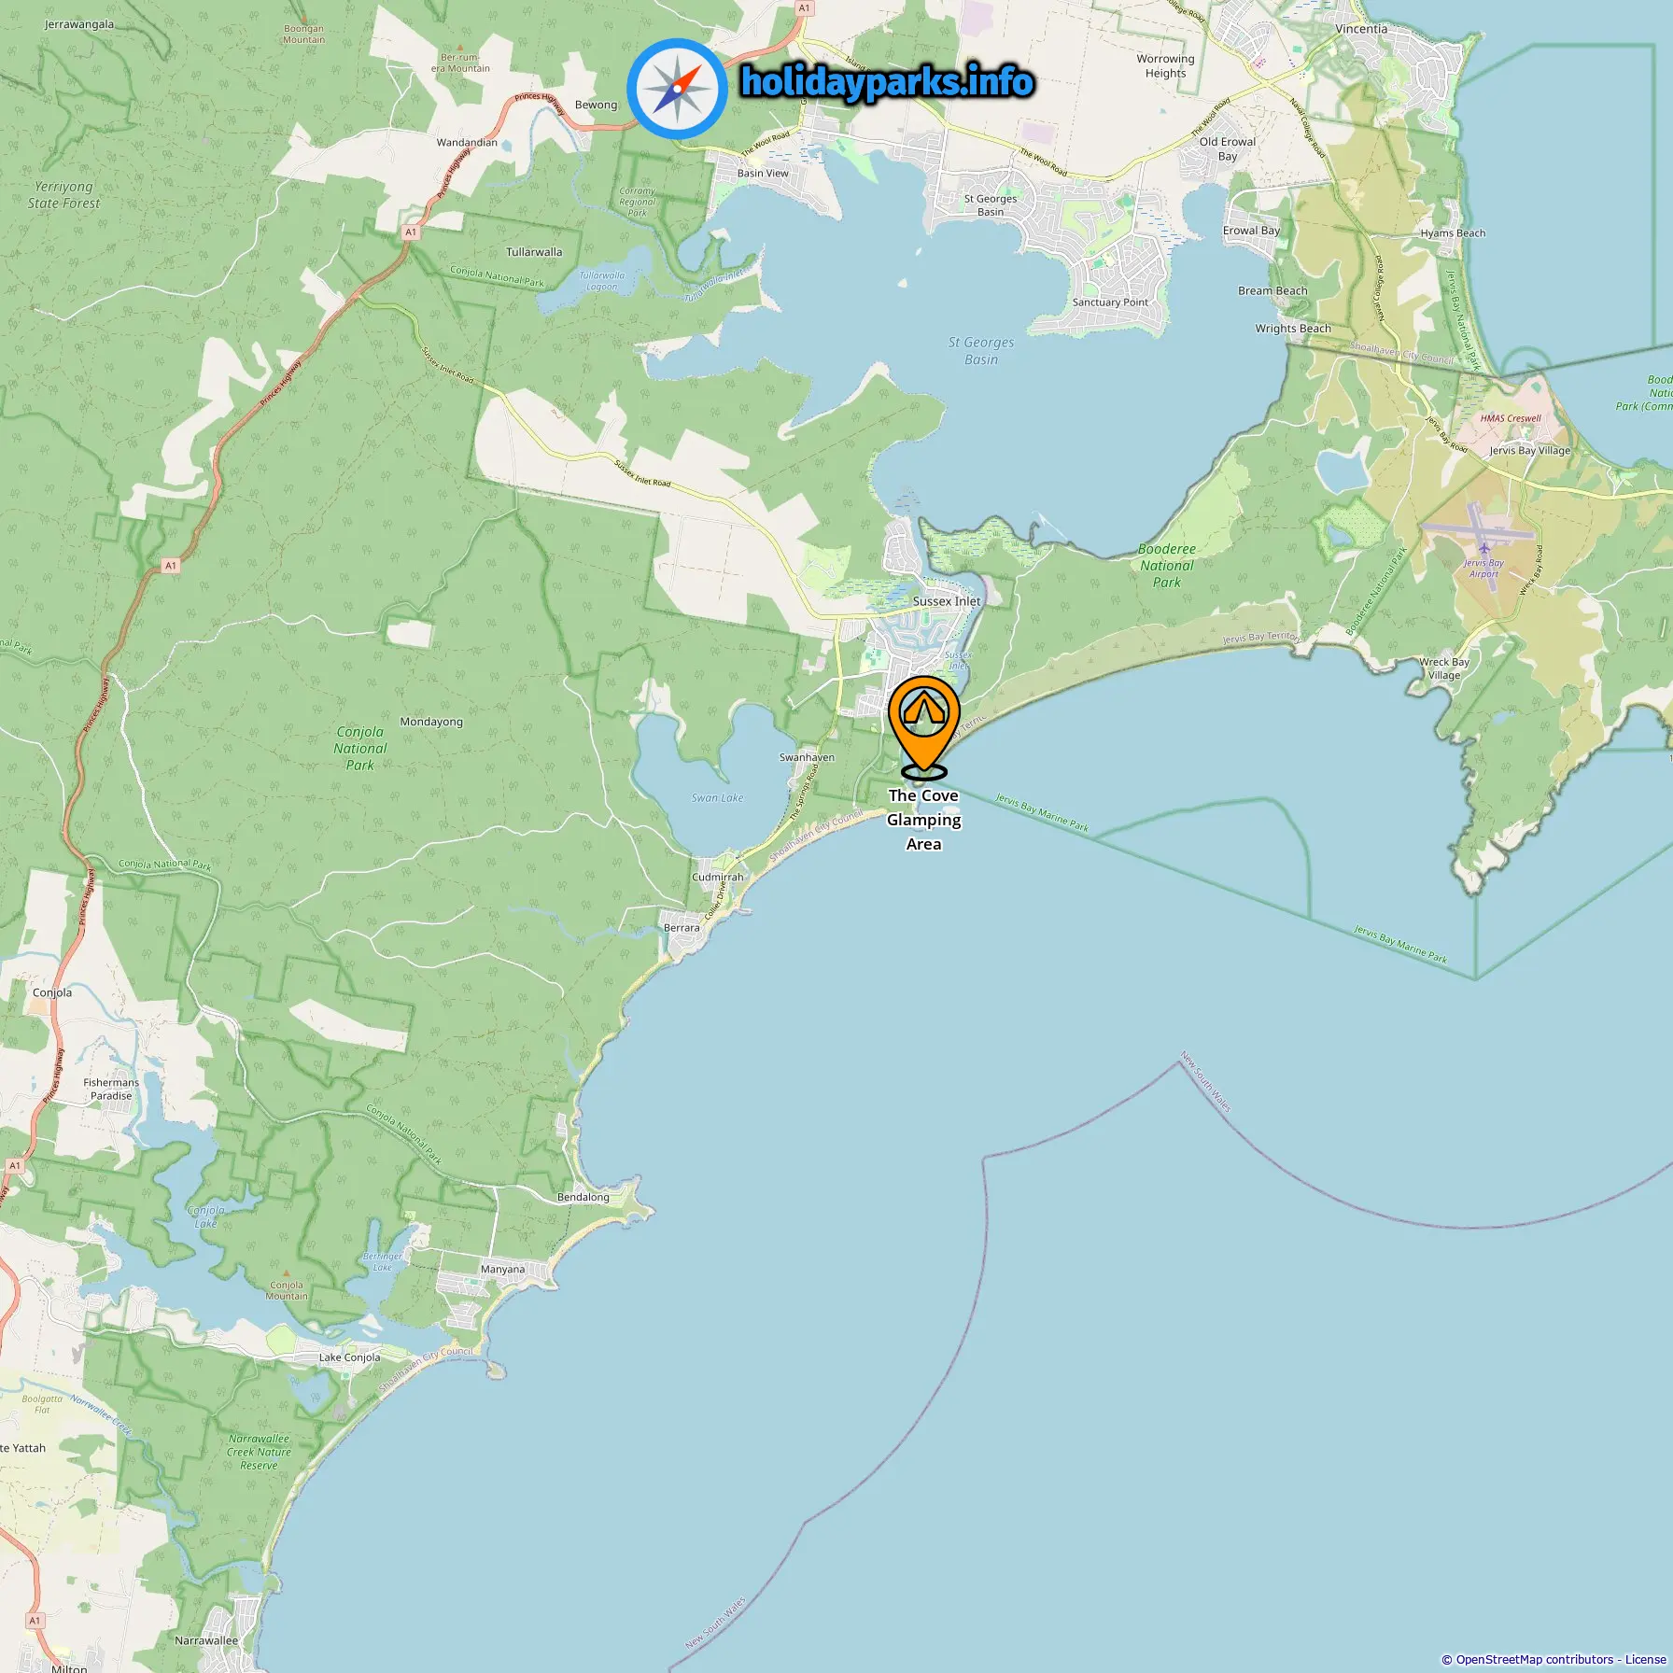Select the Booderee National Park label
Screen dimensions: 1673x1673
(1167, 566)
